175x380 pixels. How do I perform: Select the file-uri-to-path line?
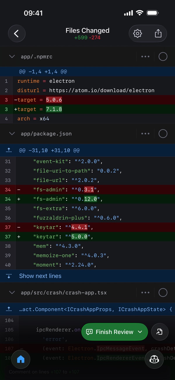[87, 171]
